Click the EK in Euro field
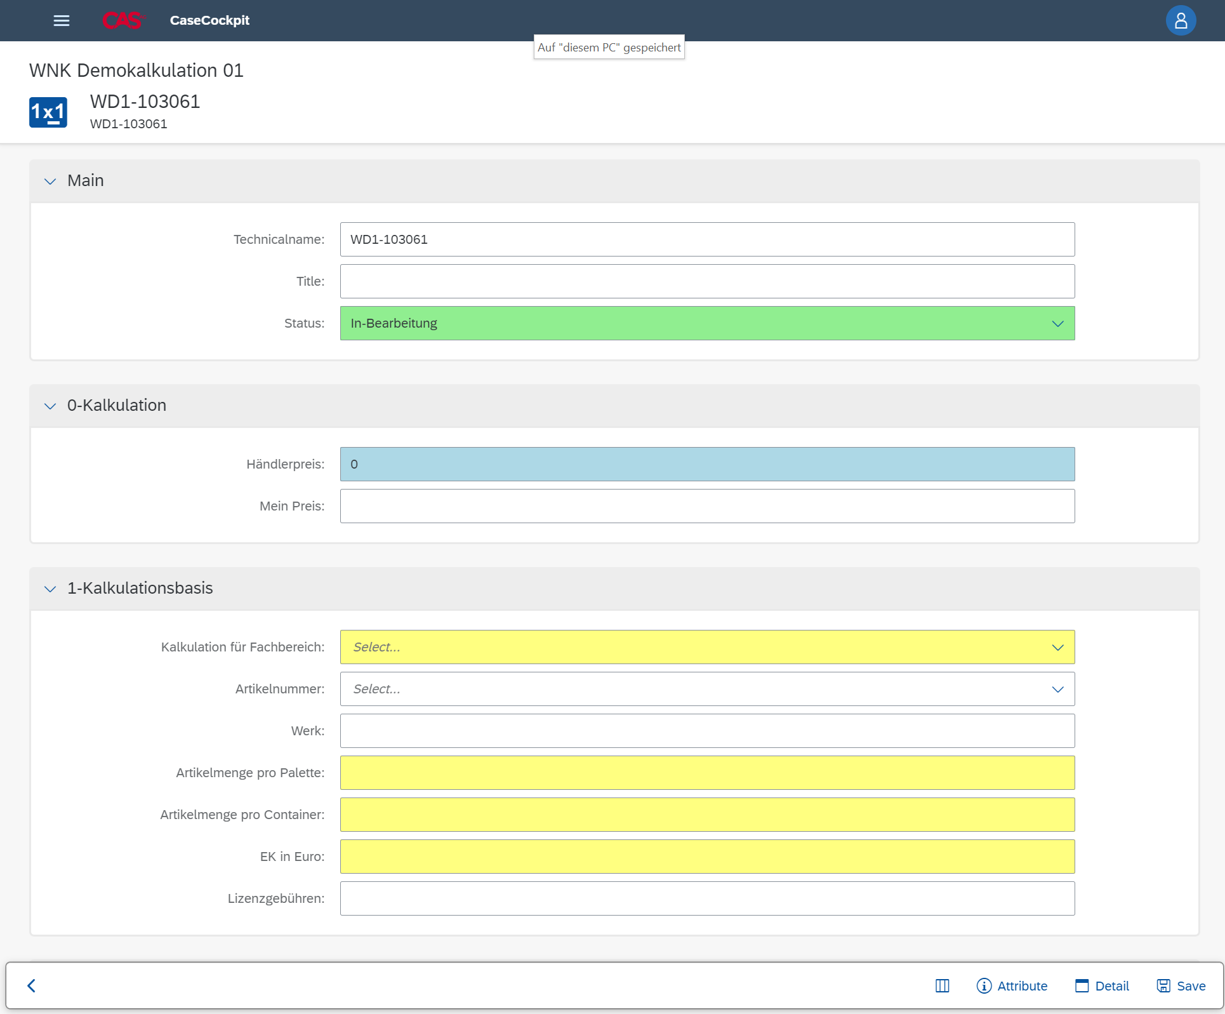The image size is (1225, 1014). [x=707, y=857]
